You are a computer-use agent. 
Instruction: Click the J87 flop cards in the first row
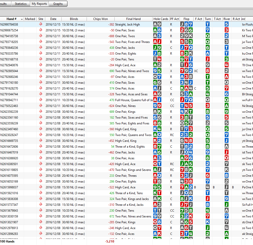click(x=186, y=25)
